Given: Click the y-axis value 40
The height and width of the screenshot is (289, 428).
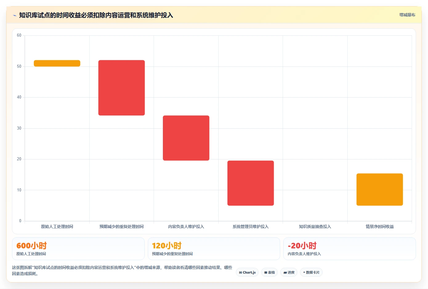Looking at the screenshot, I should pyautogui.click(x=19, y=97).
